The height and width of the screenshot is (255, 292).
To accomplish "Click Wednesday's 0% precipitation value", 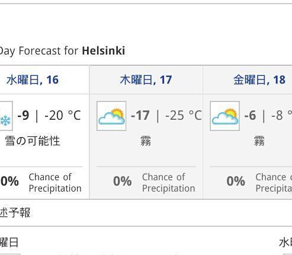I will (x=9, y=181).
